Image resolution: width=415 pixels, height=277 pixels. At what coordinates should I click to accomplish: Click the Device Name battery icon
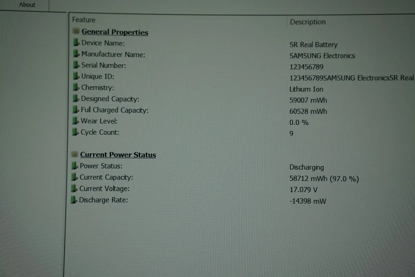[x=76, y=43]
